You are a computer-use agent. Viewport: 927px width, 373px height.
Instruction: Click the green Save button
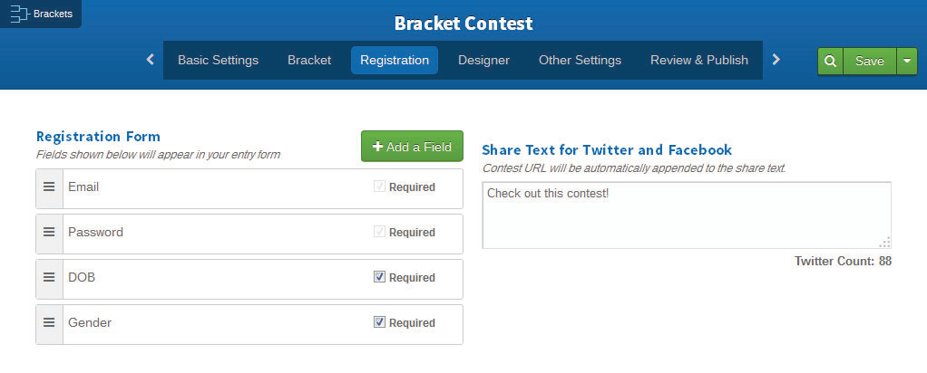(870, 61)
